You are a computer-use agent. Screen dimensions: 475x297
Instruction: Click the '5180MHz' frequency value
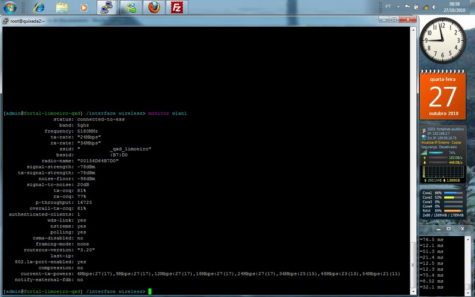[87, 131]
